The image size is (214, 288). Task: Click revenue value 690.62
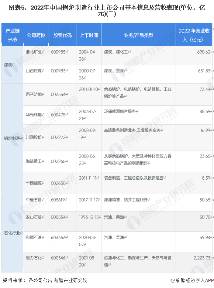[x=204, y=52]
